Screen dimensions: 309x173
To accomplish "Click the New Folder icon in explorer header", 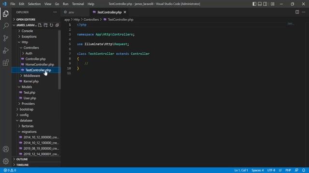I will point(45,25).
